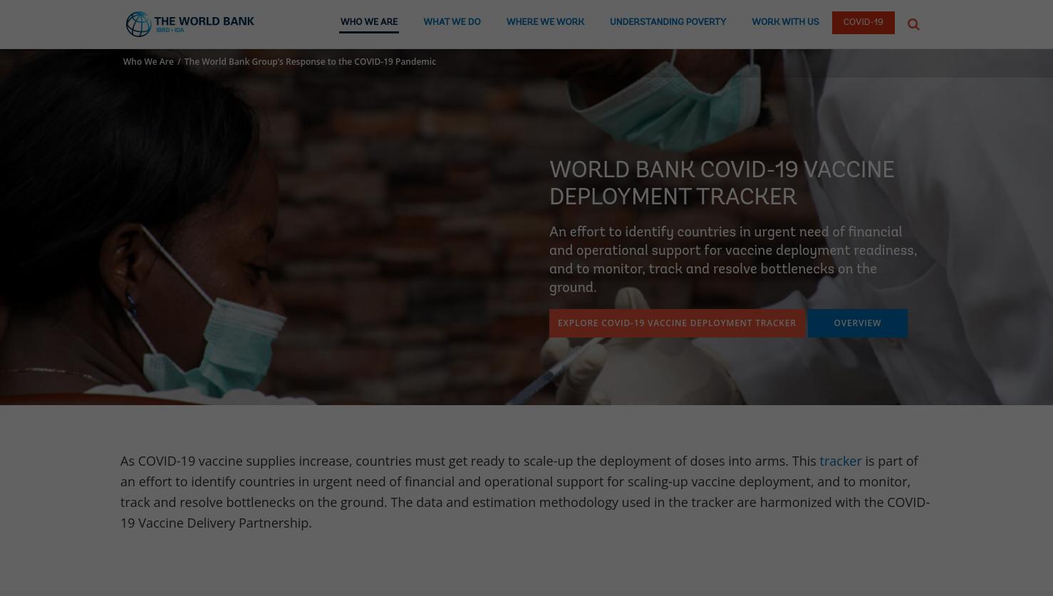Click the hero description paragraph text

pyautogui.click(x=733, y=260)
